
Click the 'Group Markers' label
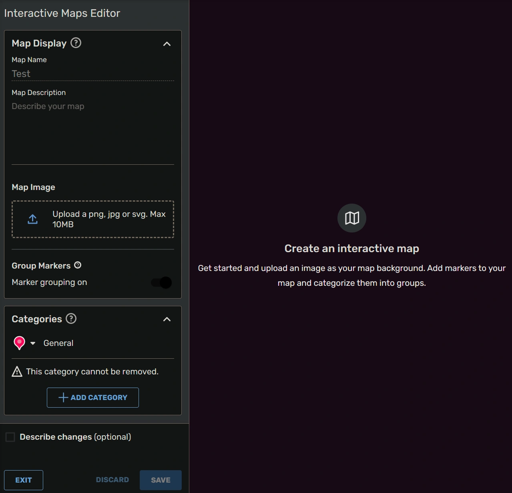pos(41,266)
